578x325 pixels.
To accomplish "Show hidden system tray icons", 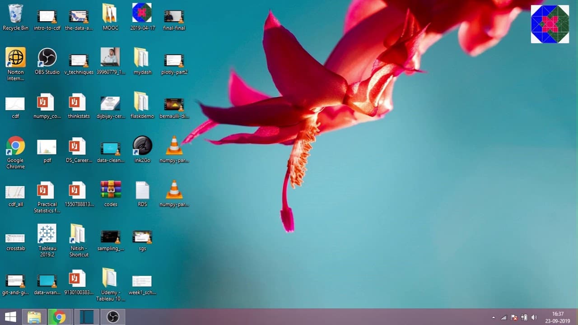I will pyautogui.click(x=493, y=317).
